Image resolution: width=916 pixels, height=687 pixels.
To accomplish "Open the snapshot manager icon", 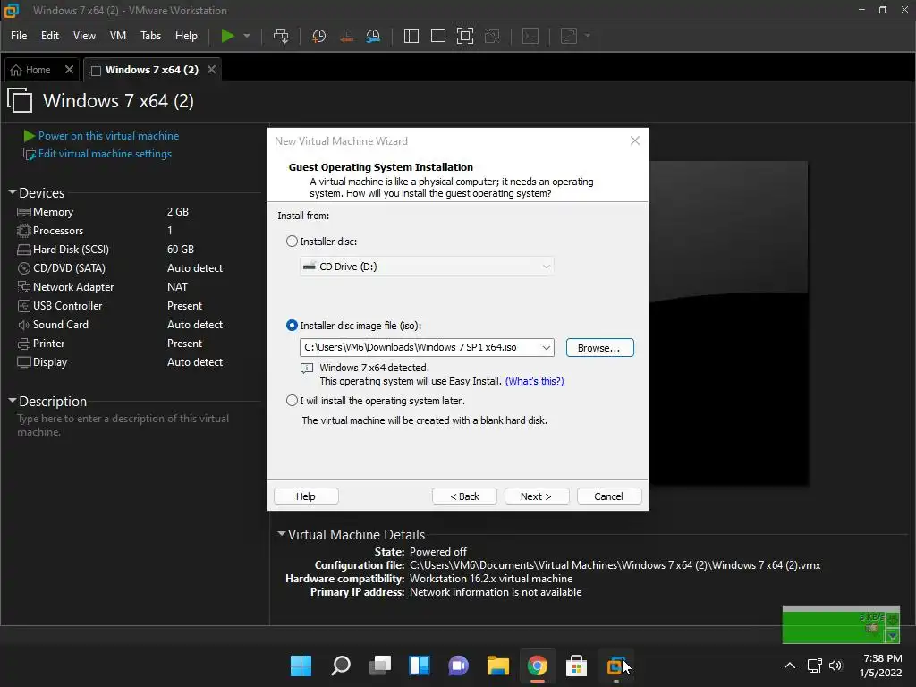I will point(373,36).
